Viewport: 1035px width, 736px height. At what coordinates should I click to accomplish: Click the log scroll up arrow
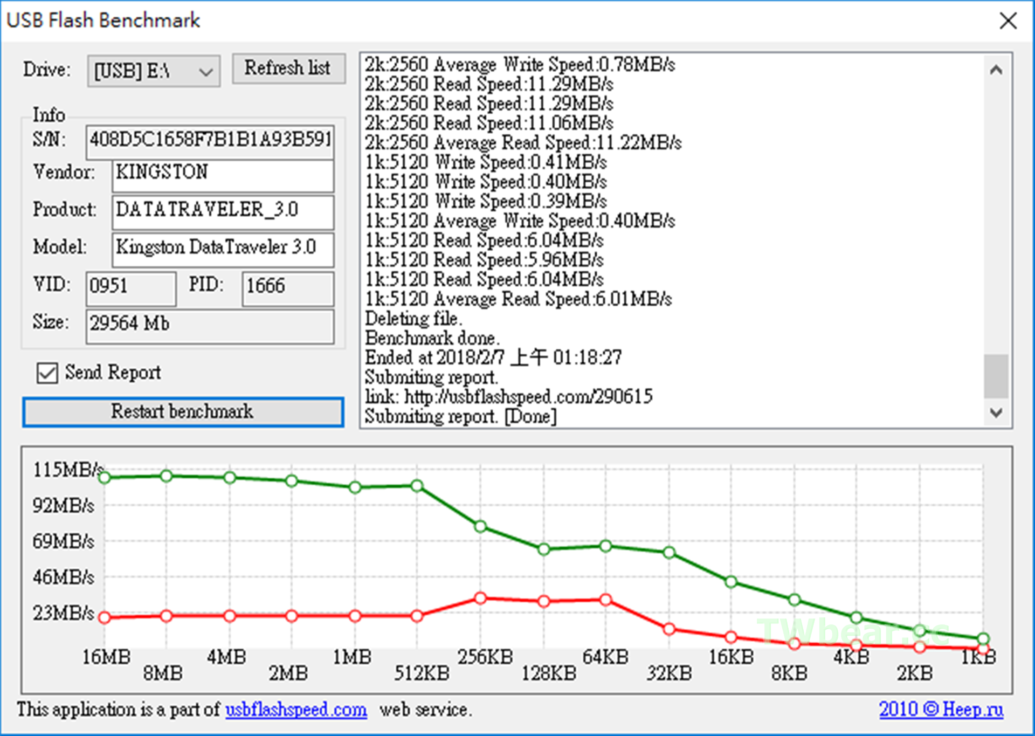tap(996, 70)
